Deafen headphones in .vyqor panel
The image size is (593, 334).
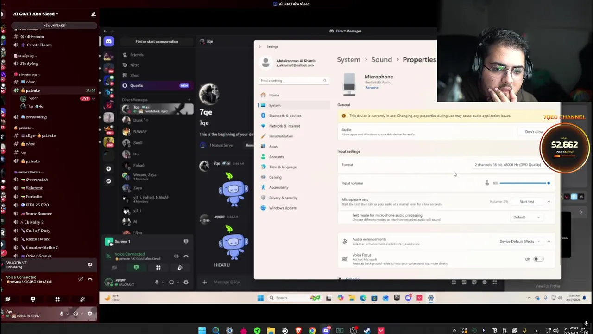(171, 282)
